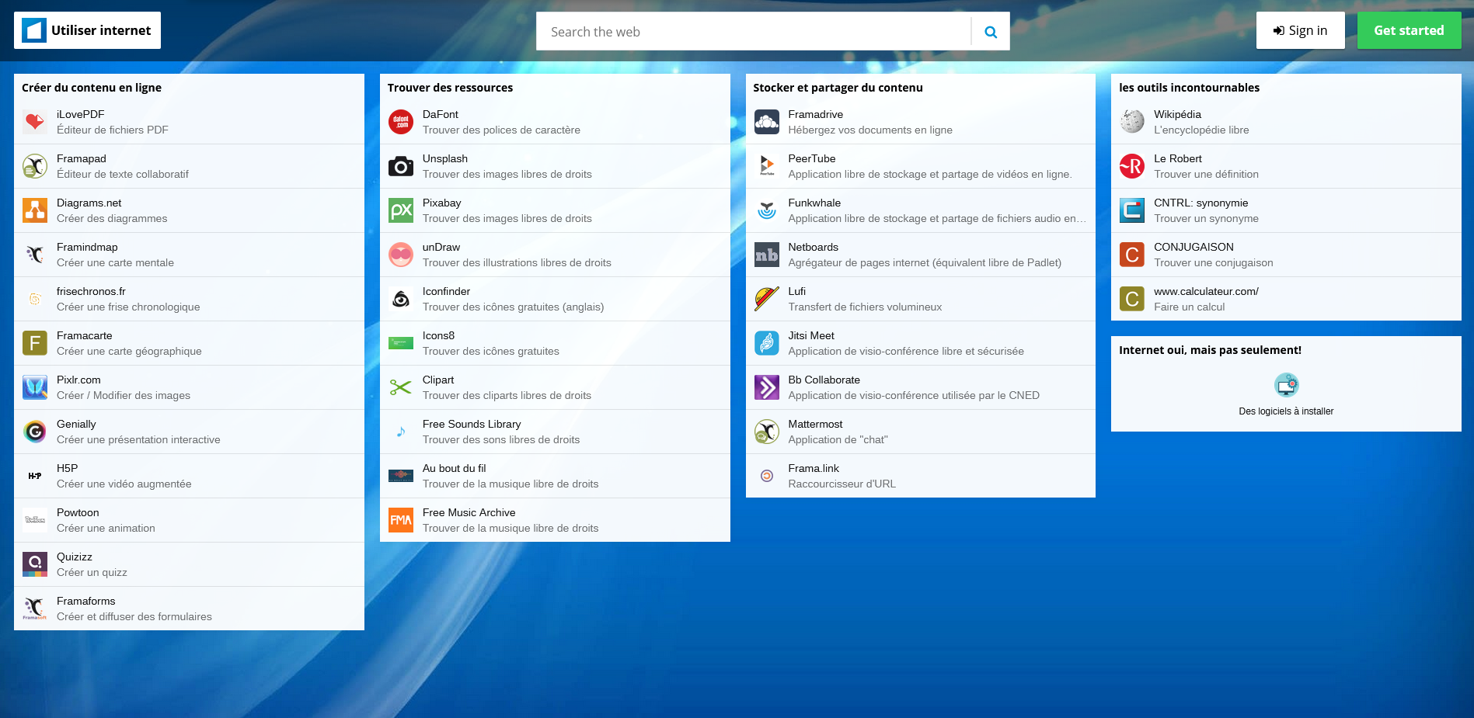
Task: Open the Framadrive cloud icon
Action: pyautogui.click(x=767, y=122)
